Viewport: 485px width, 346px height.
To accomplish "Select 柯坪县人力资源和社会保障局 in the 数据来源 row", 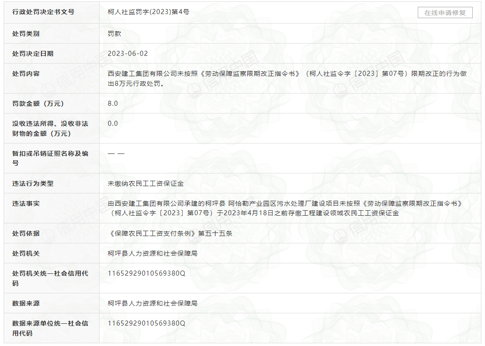I will point(152,303).
